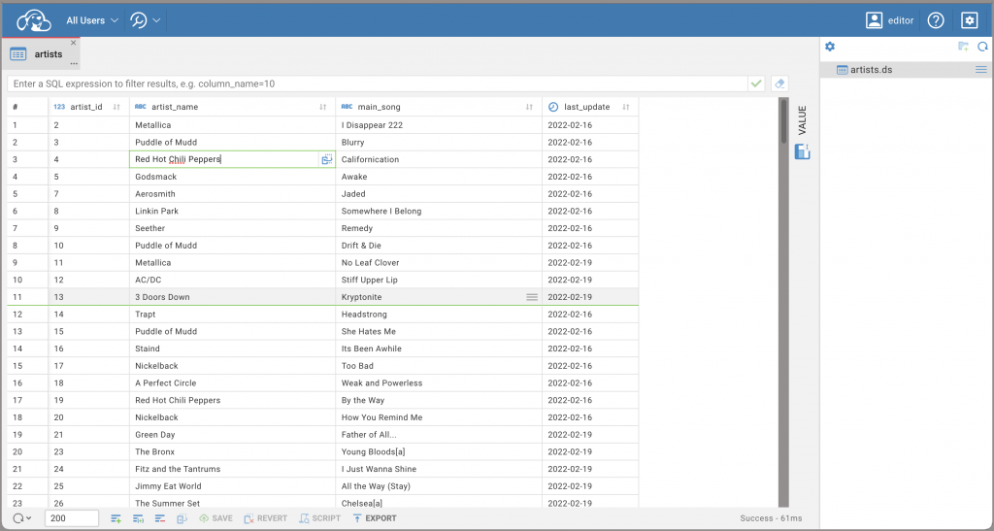Image resolution: width=994 pixels, height=531 pixels.
Task: Open the artists.ds hamburger menu
Action: pos(981,70)
